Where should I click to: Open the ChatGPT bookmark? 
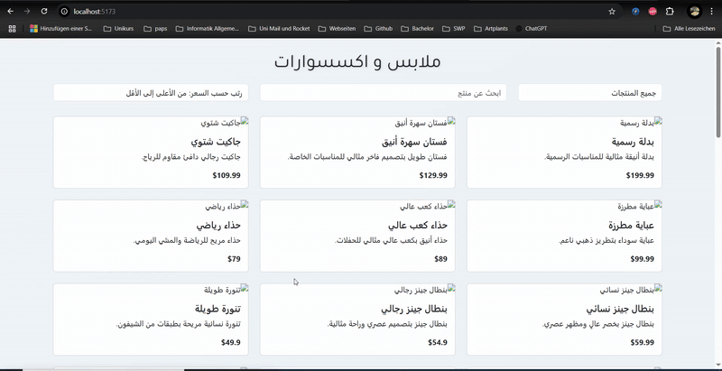point(531,29)
